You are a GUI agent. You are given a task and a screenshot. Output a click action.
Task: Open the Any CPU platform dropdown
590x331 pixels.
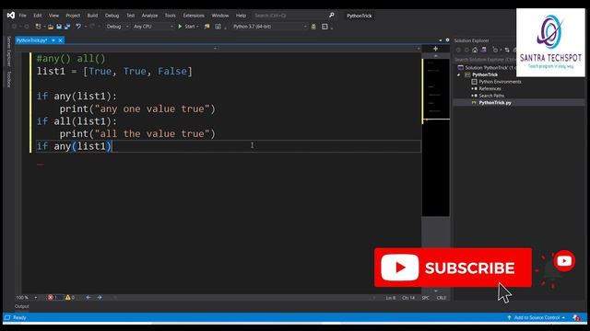153,27
